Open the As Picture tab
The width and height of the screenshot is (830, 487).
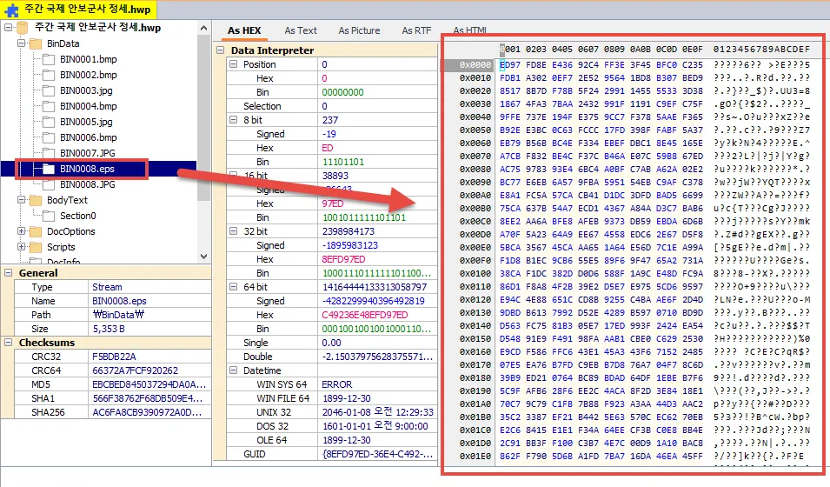point(359,30)
